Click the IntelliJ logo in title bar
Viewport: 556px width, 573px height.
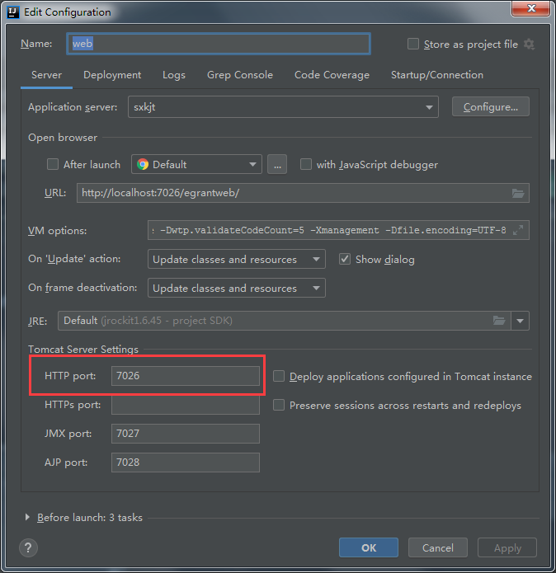(x=12, y=12)
